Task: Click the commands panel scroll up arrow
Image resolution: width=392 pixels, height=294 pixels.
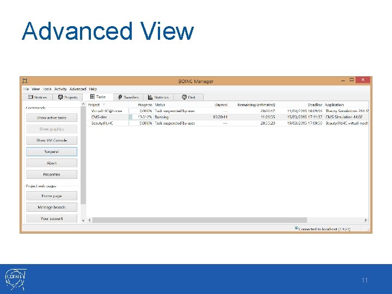Action: (83, 104)
